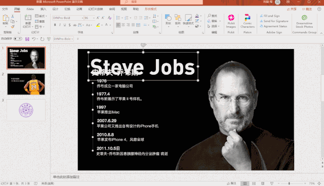Switch to the Animations tab
This screenshot has height=186, width=324.
tap(79, 9)
